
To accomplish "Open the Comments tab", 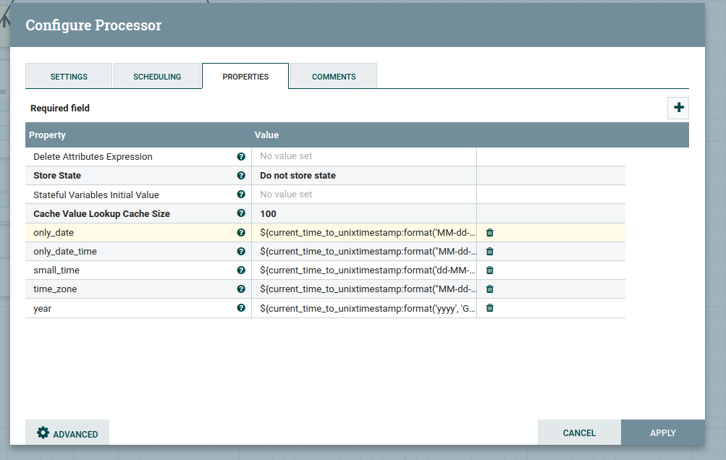I will (x=333, y=76).
